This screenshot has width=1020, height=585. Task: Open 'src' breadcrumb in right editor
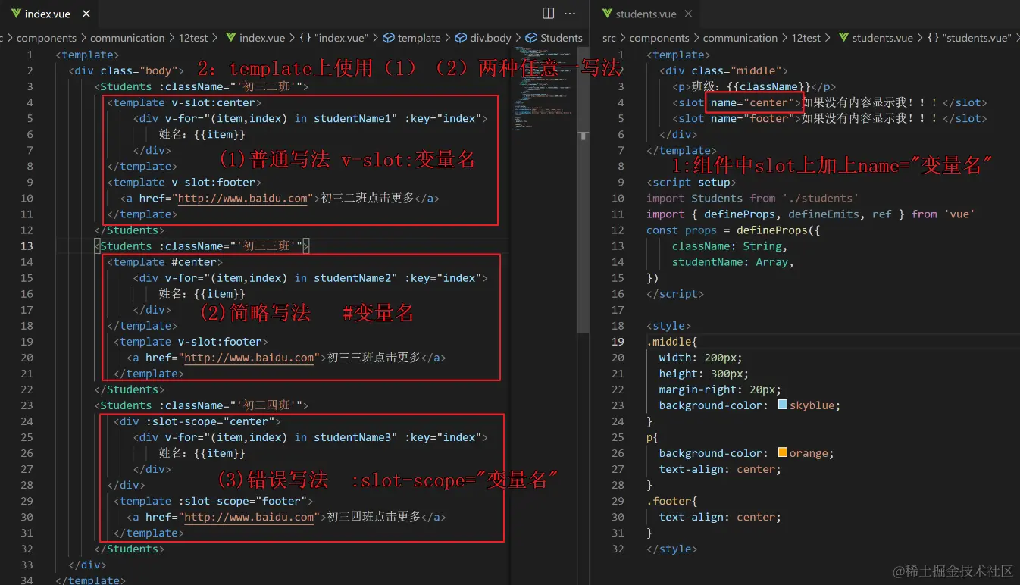(x=609, y=38)
